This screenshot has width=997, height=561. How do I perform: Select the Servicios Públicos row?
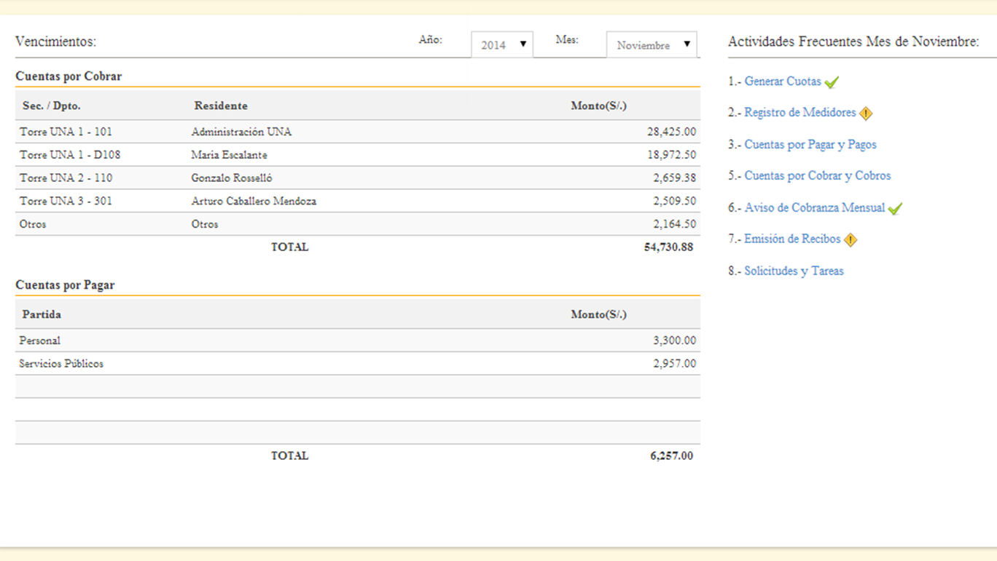click(61, 364)
